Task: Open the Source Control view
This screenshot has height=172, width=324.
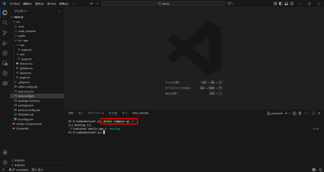Action: 5,33
